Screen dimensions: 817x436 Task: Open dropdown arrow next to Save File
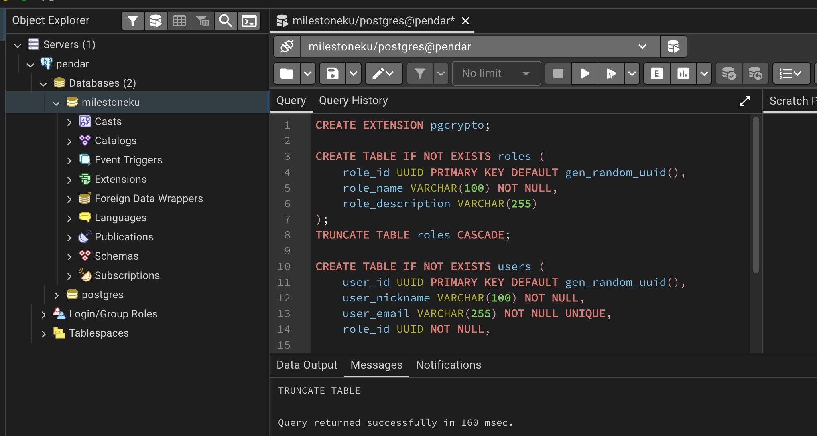click(x=354, y=73)
